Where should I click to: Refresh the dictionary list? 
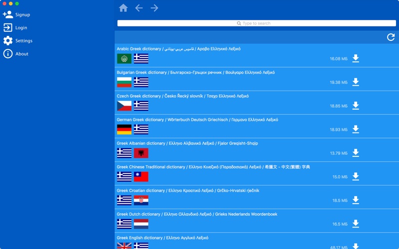point(391,37)
